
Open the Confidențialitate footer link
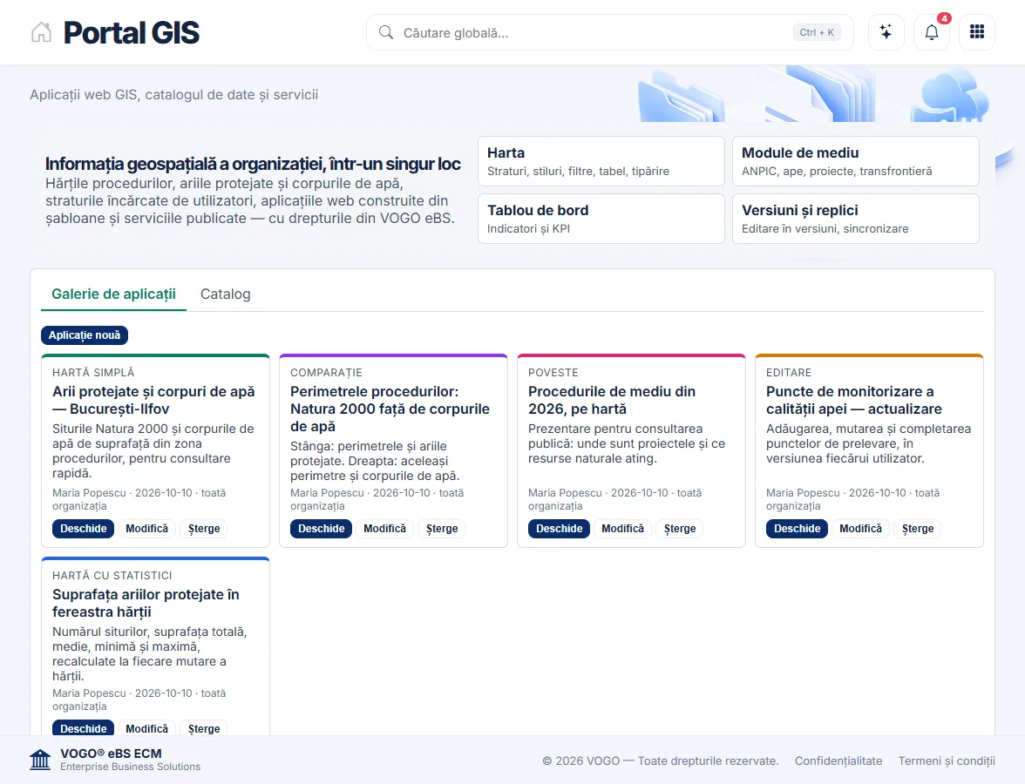coord(838,760)
